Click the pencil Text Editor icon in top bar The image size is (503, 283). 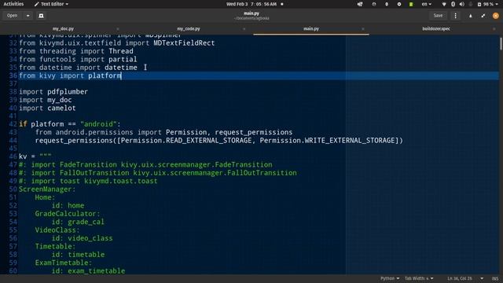tap(36, 4)
